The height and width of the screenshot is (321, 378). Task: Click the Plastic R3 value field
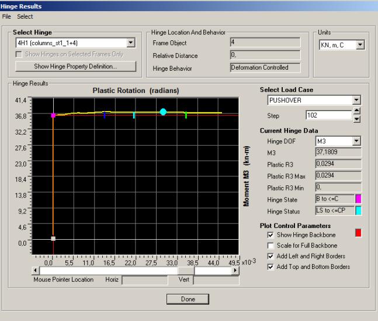[338, 164]
